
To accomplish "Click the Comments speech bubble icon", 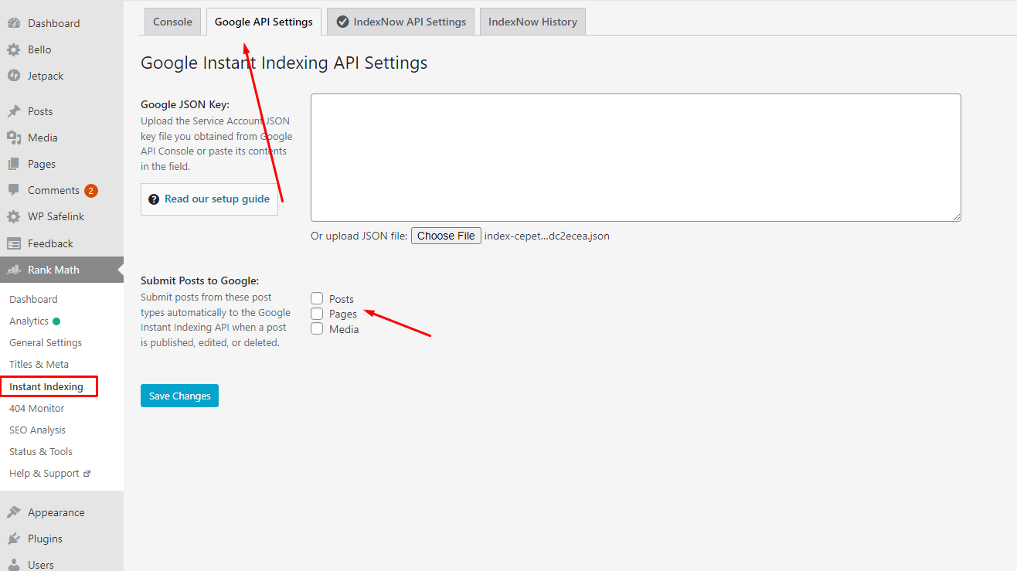I will (x=14, y=190).
